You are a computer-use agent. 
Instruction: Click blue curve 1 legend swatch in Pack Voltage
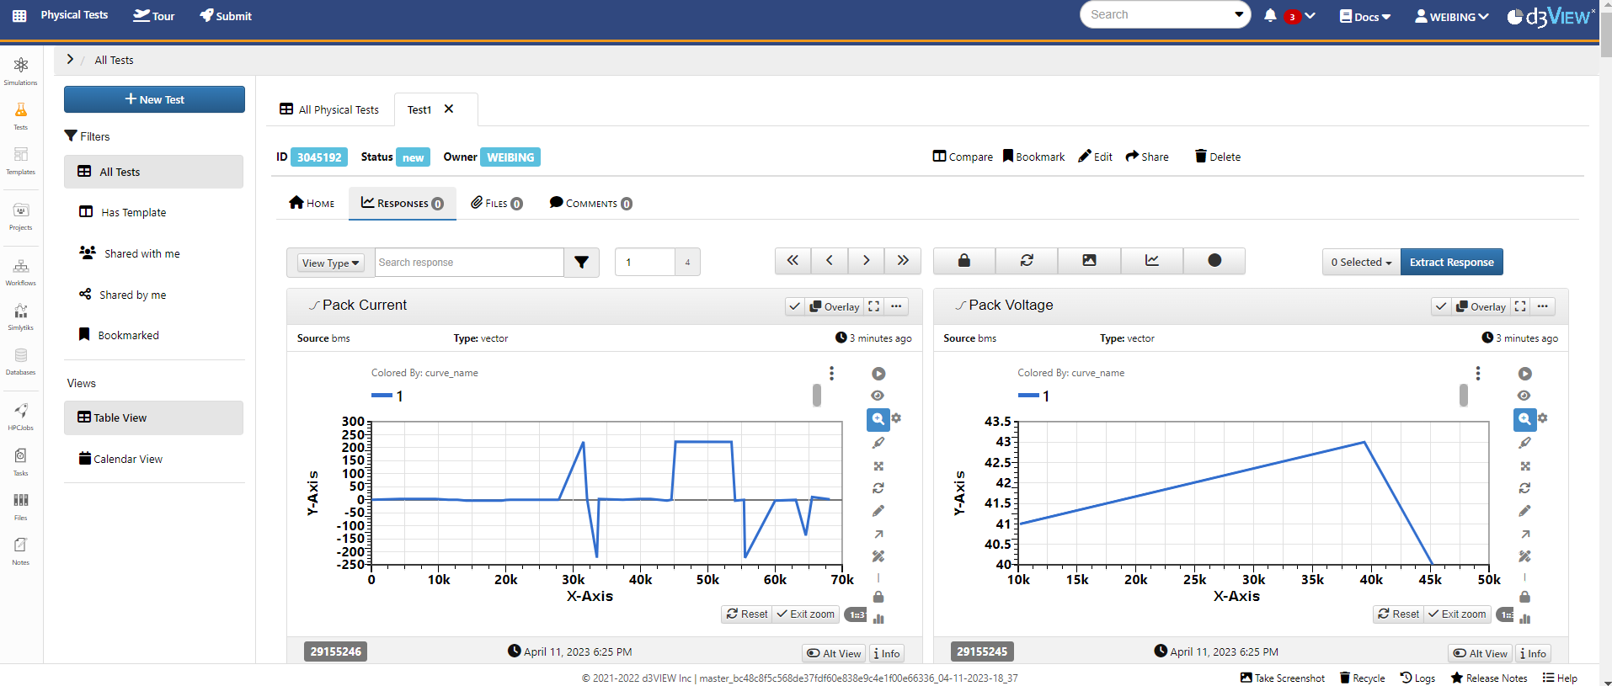(1028, 396)
